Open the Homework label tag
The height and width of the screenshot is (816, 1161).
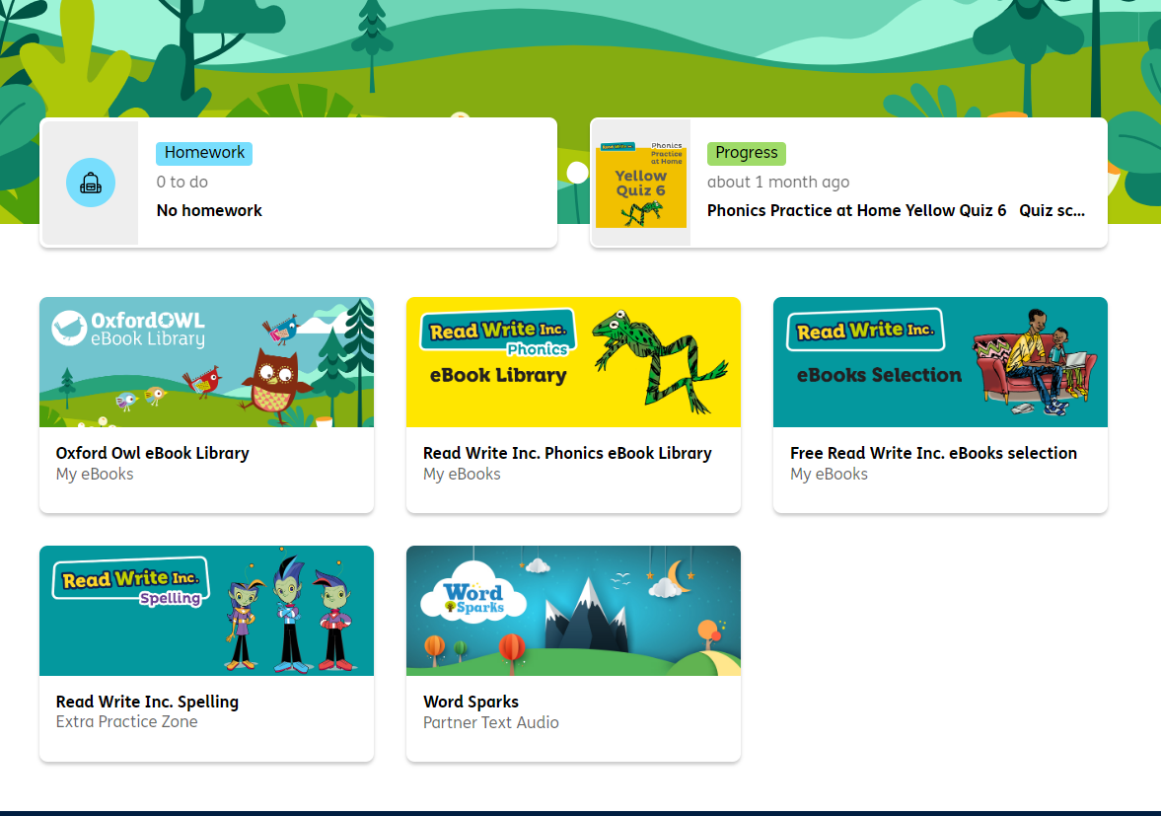point(204,153)
